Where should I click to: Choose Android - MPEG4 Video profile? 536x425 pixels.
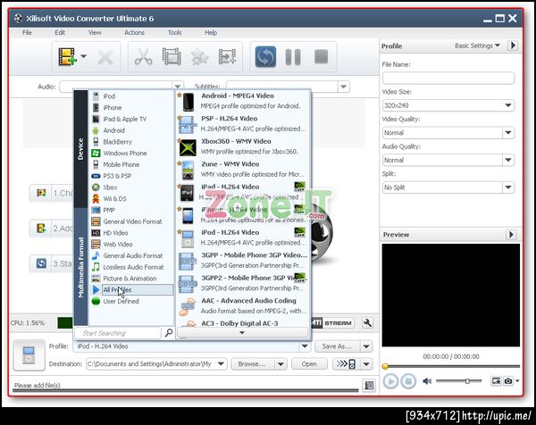tap(243, 101)
